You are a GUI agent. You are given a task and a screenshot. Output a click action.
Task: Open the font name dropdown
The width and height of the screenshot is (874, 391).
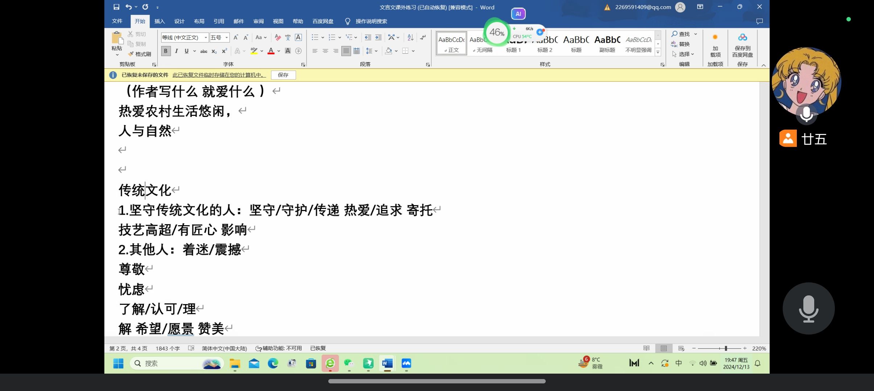[205, 37]
